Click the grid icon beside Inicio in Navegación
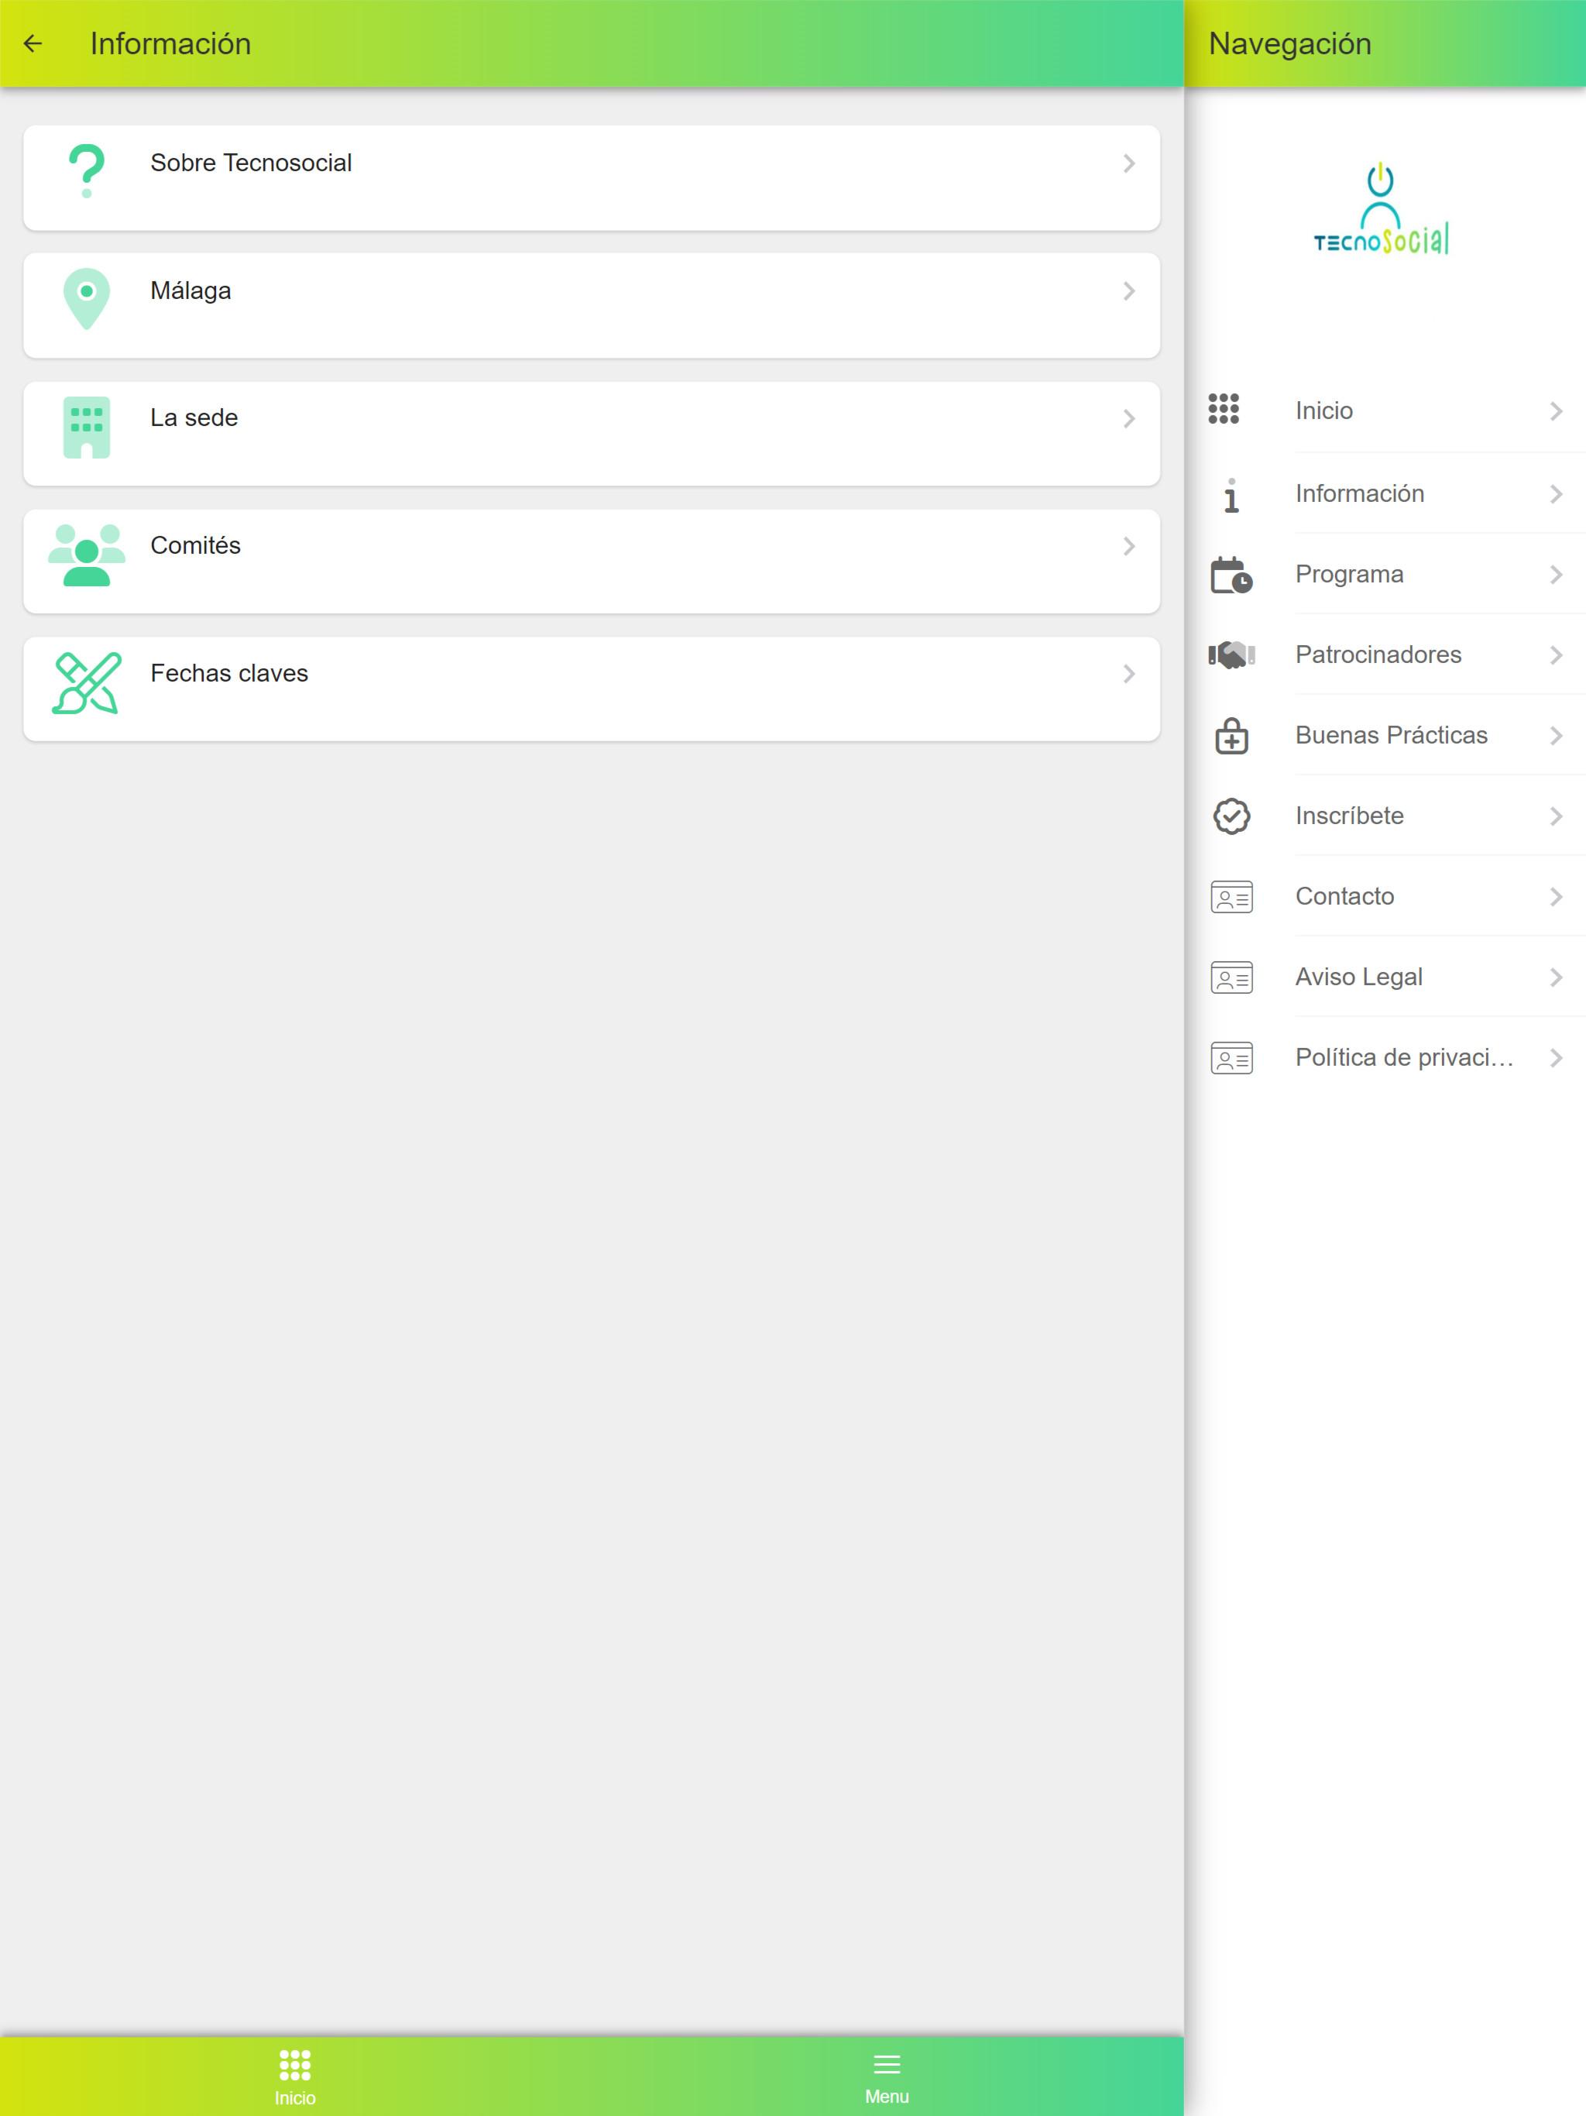Image resolution: width=1586 pixels, height=2116 pixels. pos(1224,408)
